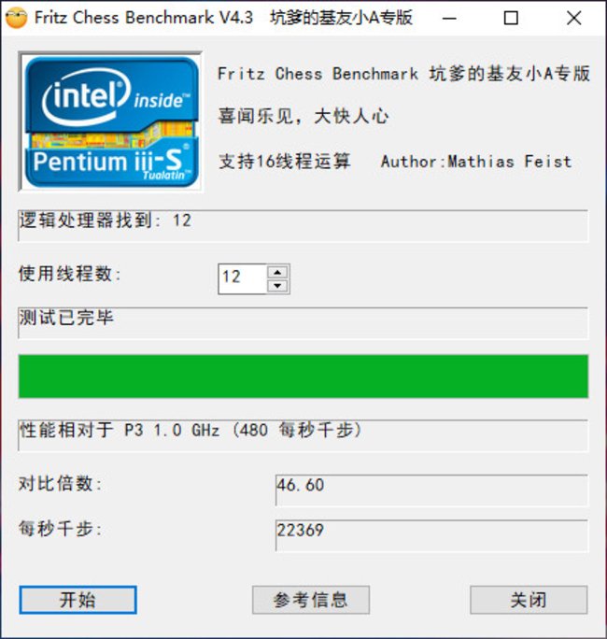Click the 逻辑处理器找到: 12 info field

pyautogui.click(x=303, y=225)
